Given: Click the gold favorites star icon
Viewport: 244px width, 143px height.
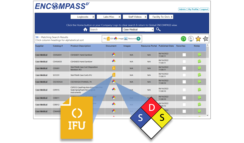Looking at the screenshot, I should pyautogui.click(x=198, y=39).
